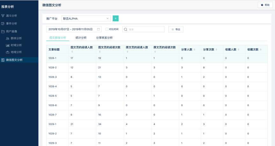Select article row 1028-1

(x=157, y=58)
